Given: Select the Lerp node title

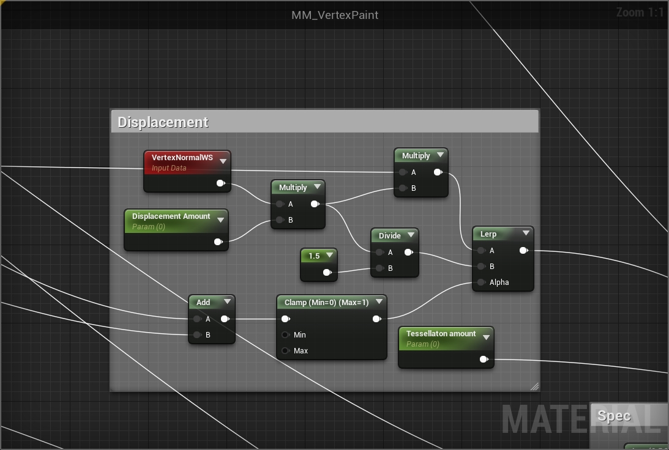Looking at the screenshot, I should (x=488, y=234).
